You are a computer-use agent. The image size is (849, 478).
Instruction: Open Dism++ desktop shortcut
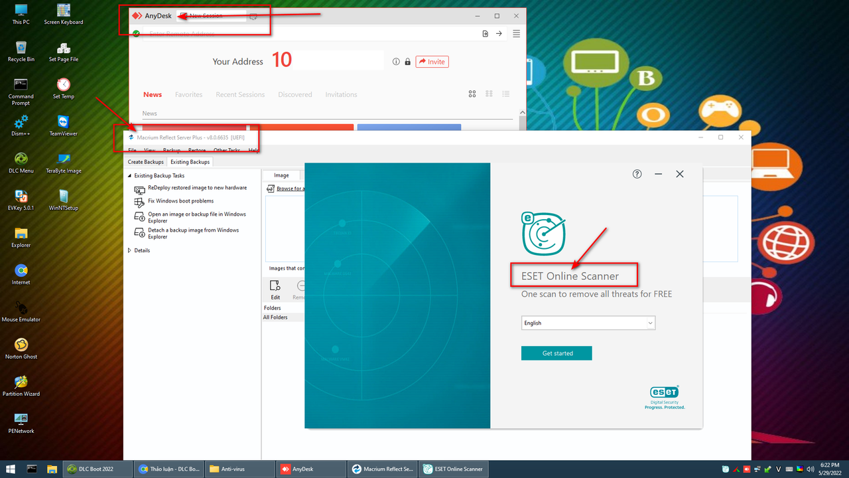(21, 125)
